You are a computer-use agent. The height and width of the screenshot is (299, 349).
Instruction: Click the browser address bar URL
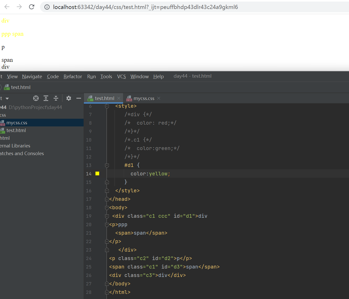(146, 7)
